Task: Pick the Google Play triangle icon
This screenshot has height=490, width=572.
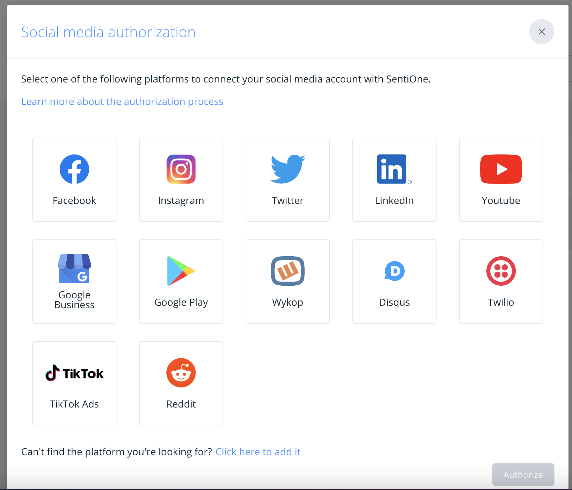Action: [181, 271]
